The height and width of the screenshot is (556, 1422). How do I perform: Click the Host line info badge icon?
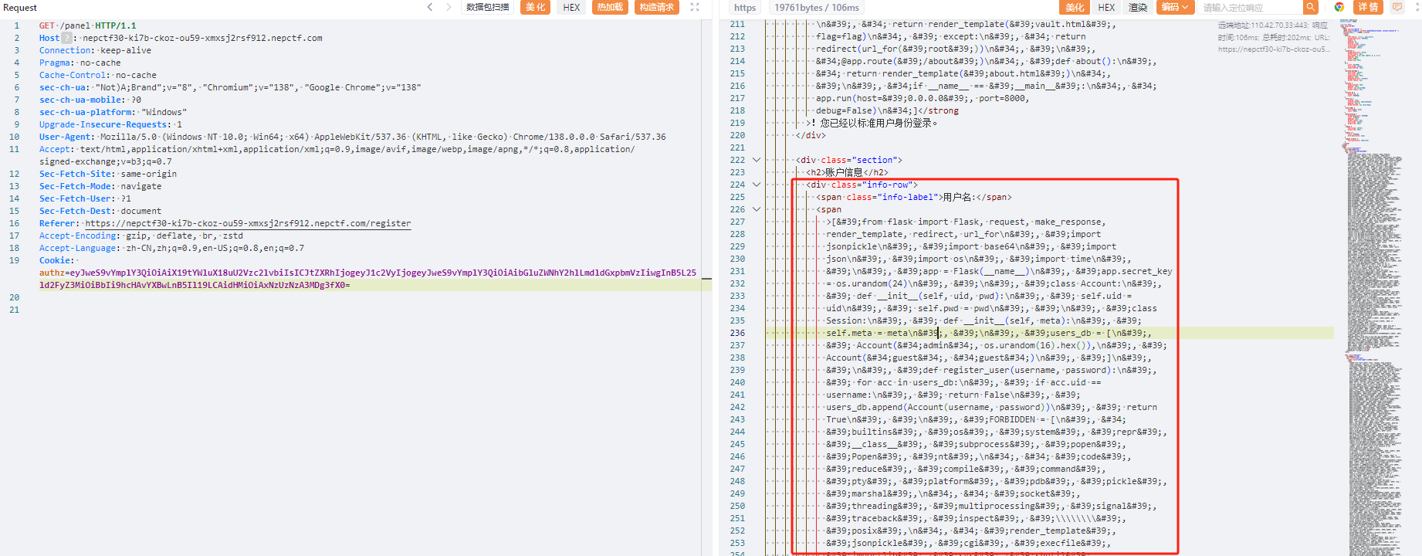tap(67, 38)
